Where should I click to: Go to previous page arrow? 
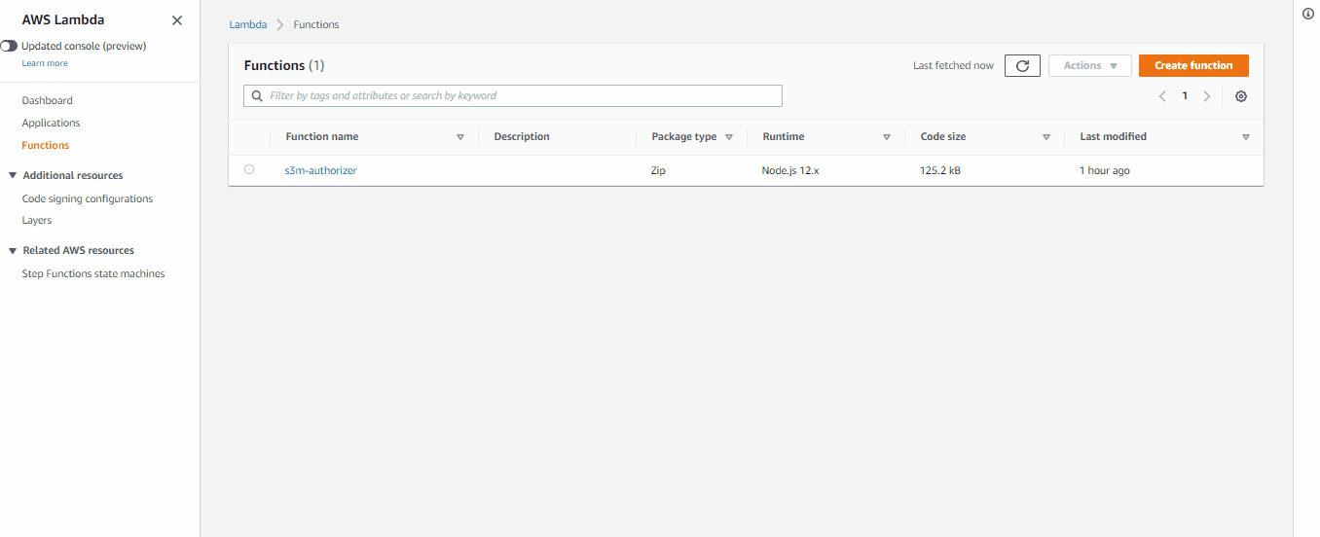pyautogui.click(x=1162, y=96)
